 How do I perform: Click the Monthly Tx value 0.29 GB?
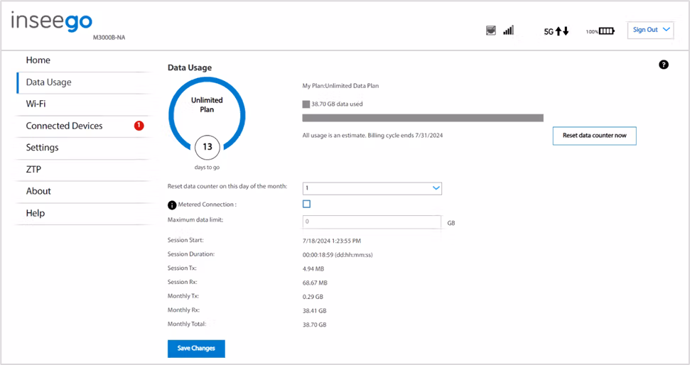click(313, 297)
